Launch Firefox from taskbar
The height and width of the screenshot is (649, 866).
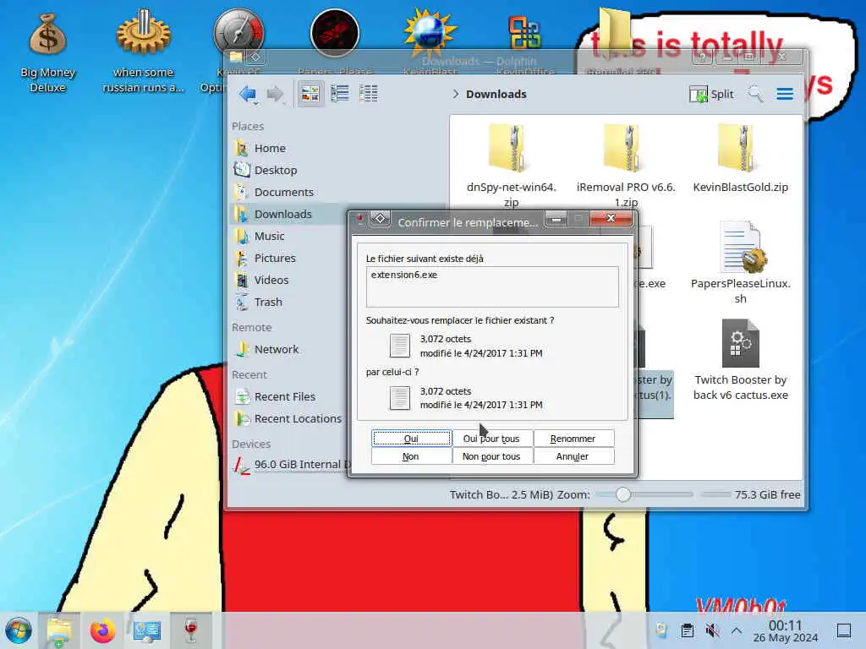(102, 630)
